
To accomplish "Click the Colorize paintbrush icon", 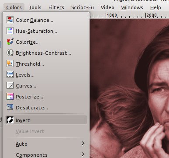I will (10, 42).
